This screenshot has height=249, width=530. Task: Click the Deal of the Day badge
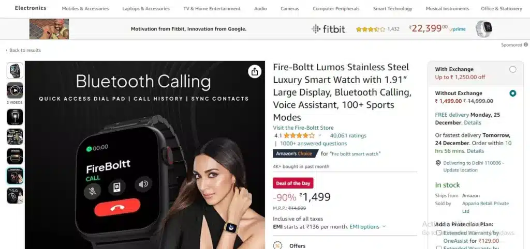[x=293, y=183]
